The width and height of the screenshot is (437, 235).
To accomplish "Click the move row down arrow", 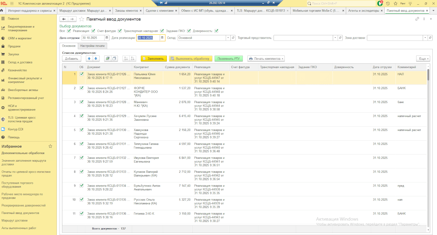I will [x=96, y=59].
